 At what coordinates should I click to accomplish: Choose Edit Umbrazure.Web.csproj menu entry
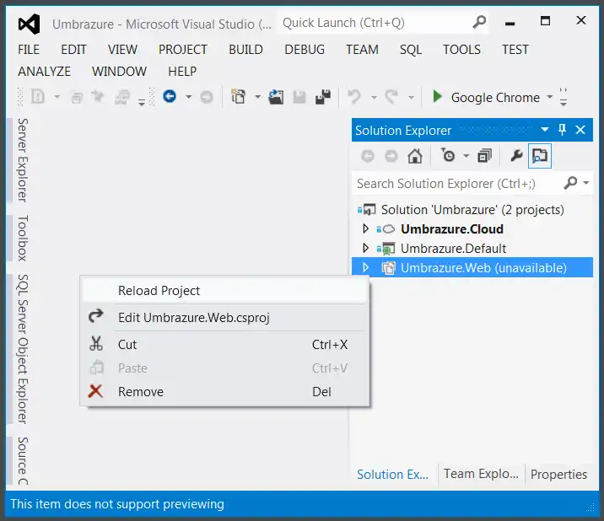[224, 317]
